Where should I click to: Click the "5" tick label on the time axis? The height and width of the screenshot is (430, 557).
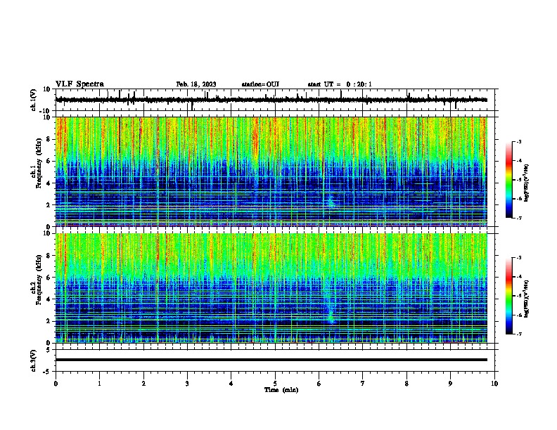tap(275, 384)
